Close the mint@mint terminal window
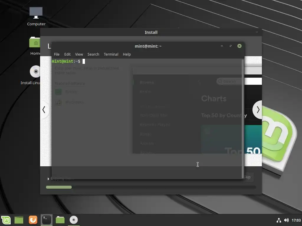Image resolution: width=302 pixels, height=226 pixels. [x=239, y=46]
